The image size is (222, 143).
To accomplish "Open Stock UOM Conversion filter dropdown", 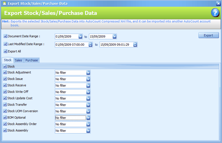I will coord(88,111).
